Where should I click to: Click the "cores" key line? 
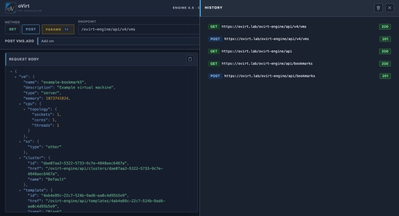click(44, 120)
